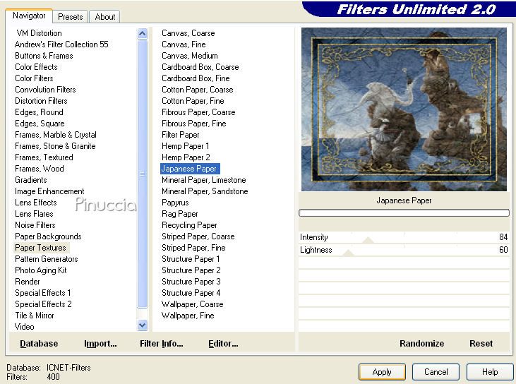Image resolution: width=516 pixels, height=384 pixels.
Task: Select Frames, Wood category
Action: coord(39,169)
